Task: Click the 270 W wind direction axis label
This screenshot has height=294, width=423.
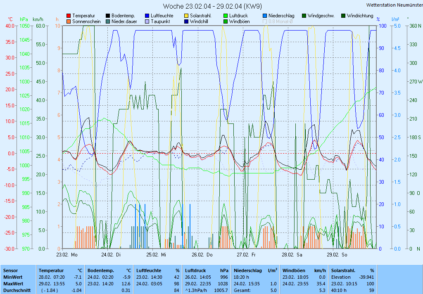Action: click(416, 81)
